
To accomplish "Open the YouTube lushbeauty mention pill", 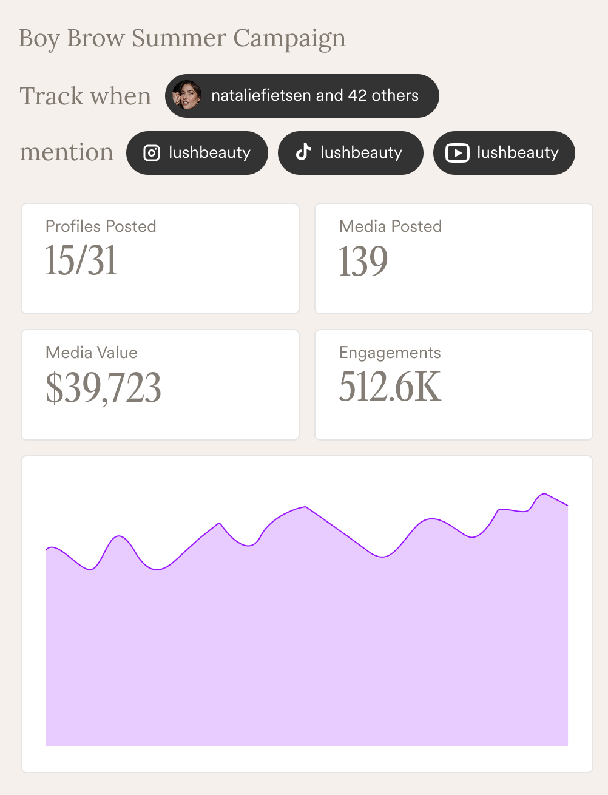I will click(504, 153).
